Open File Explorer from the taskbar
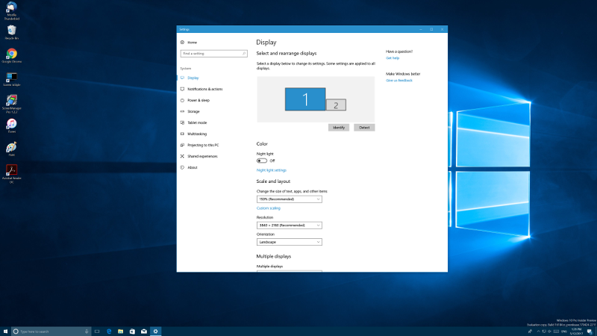 tap(120, 332)
